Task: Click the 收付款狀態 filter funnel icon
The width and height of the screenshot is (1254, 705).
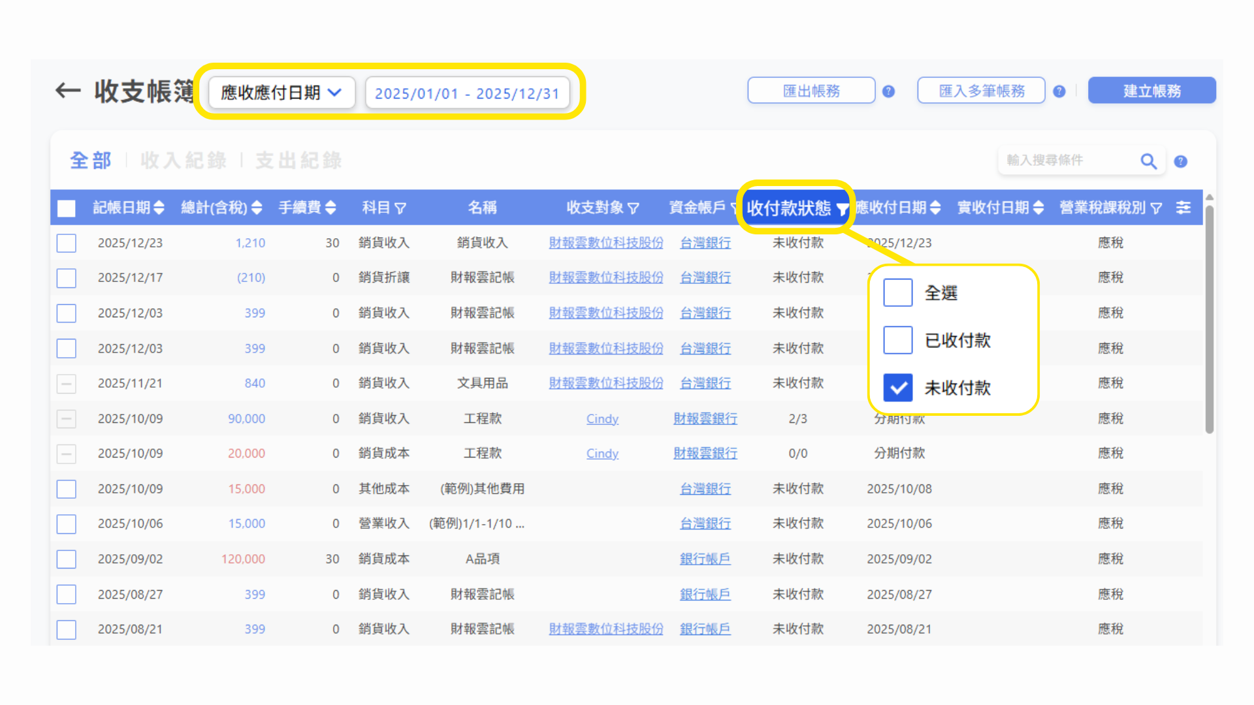Action: pos(842,209)
